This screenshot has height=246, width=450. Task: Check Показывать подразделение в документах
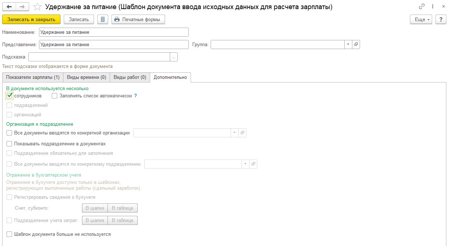(x=9, y=144)
